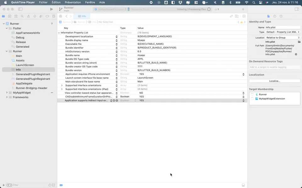Click the code review arrows icon
Screen dimensions: 302x188
(x=231, y=16)
